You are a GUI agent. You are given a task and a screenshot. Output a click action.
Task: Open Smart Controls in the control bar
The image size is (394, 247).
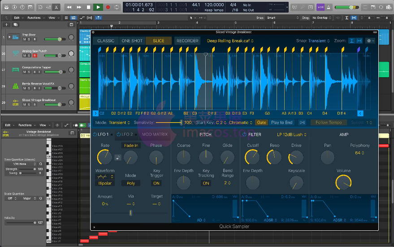coord(40,7)
